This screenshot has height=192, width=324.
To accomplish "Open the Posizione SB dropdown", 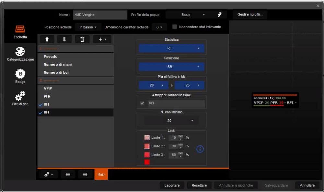I will pos(171,67).
